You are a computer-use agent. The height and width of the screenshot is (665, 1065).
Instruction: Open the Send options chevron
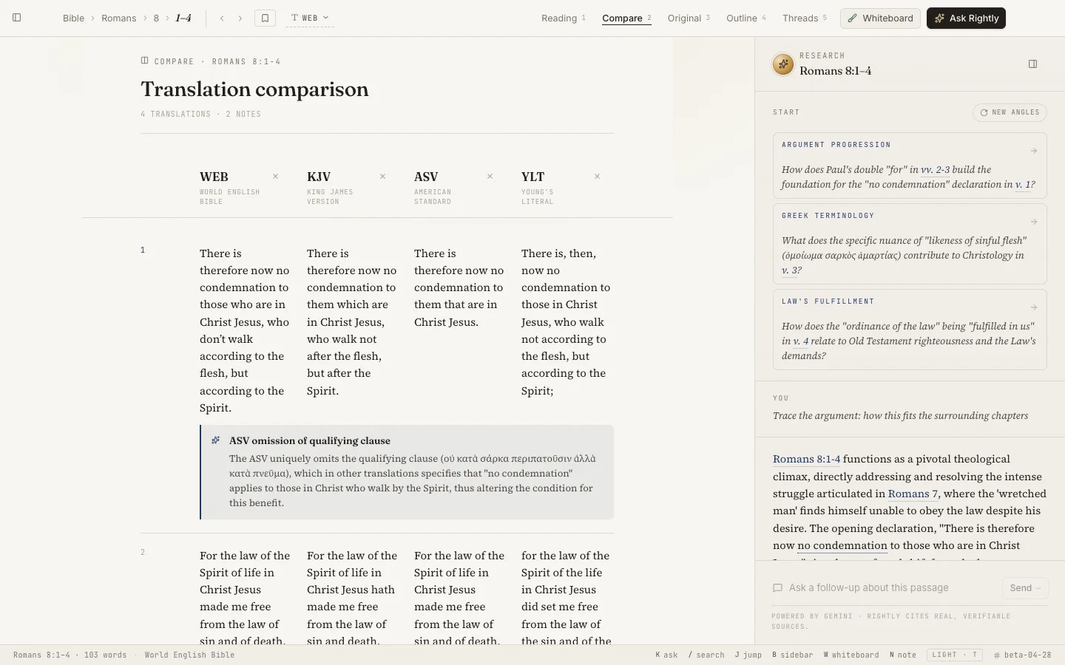click(x=1038, y=588)
